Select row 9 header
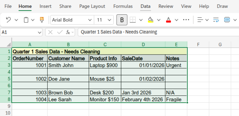Viewport: 239px width, 116px height. pyautogui.click(x=6, y=106)
